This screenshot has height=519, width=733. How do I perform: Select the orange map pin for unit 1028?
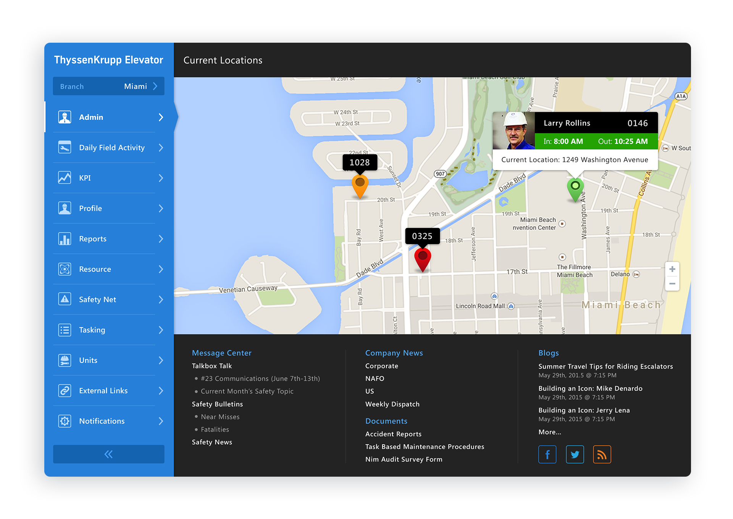pyautogui.click(x=360, y=186)
